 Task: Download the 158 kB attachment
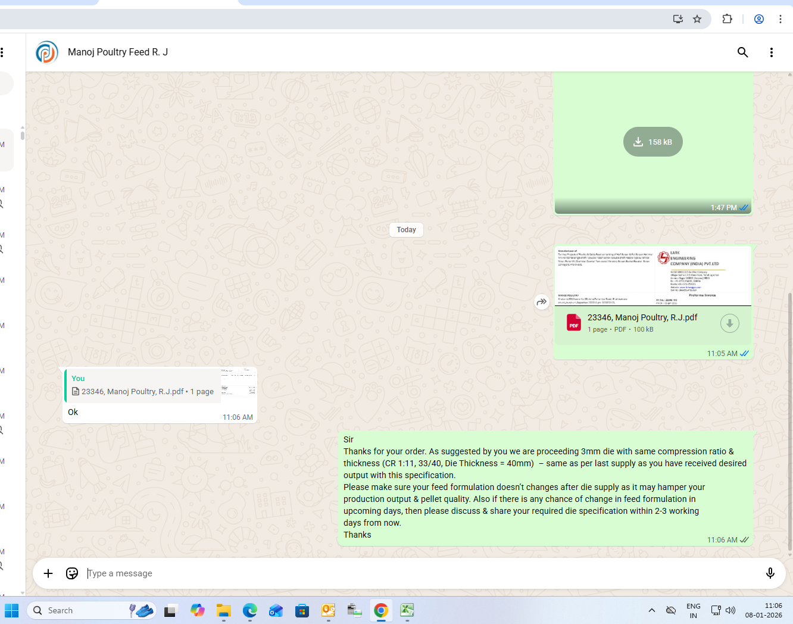coord(652,142)
